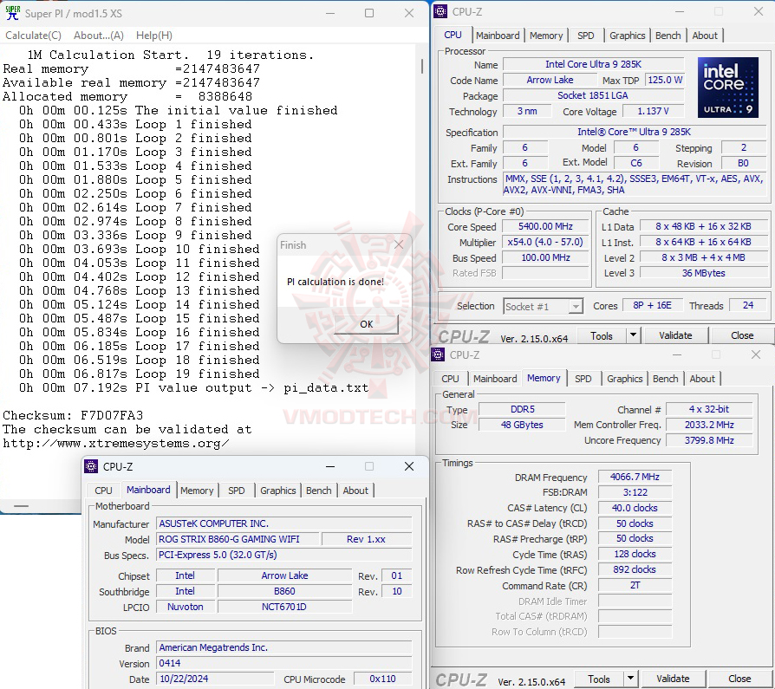Switch to the Bench tab
Image resolution: width=775 pixels, height=689 pixels.
[668, 36]
